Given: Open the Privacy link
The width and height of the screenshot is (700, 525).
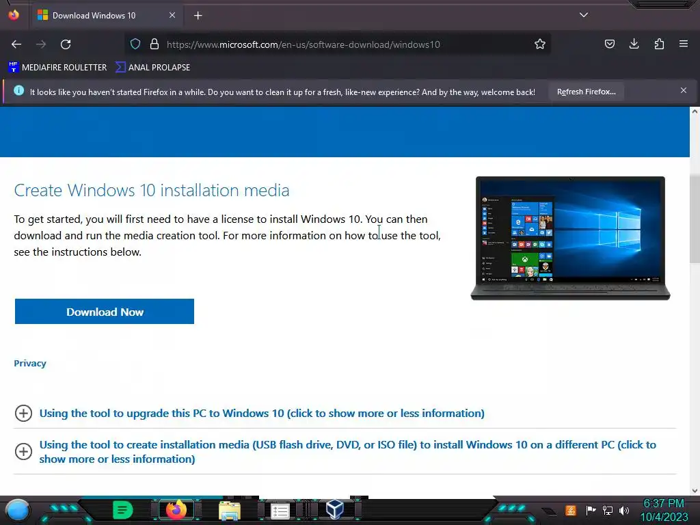Looking at the screenshot, I should point(30,364).
